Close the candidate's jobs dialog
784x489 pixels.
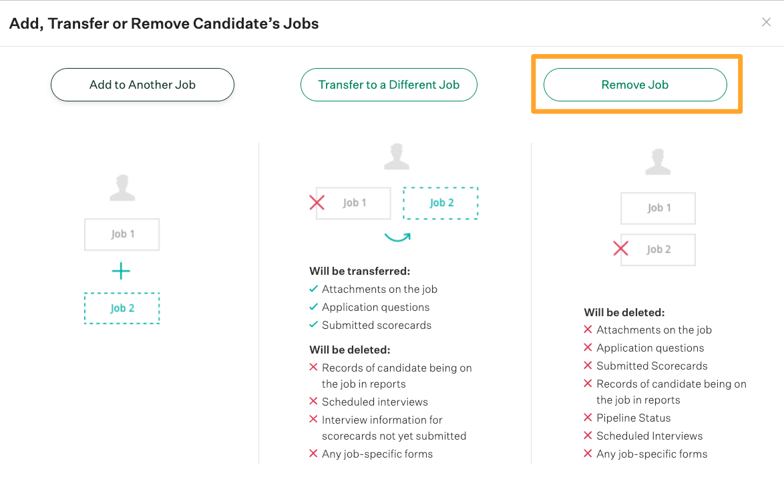pyautogui.click(x=766, y=22)
